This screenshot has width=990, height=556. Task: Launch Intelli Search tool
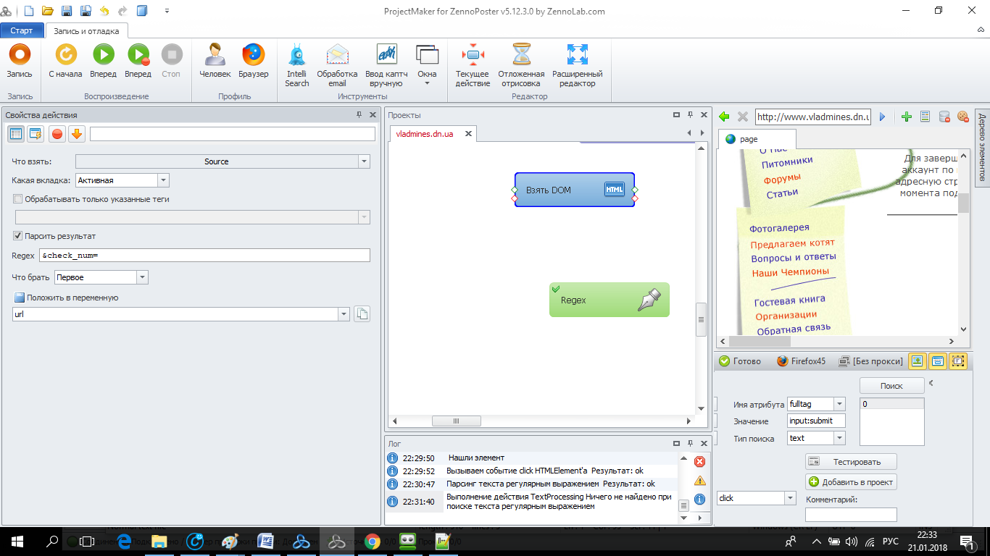pyautogui.click(x=296, y=55)
